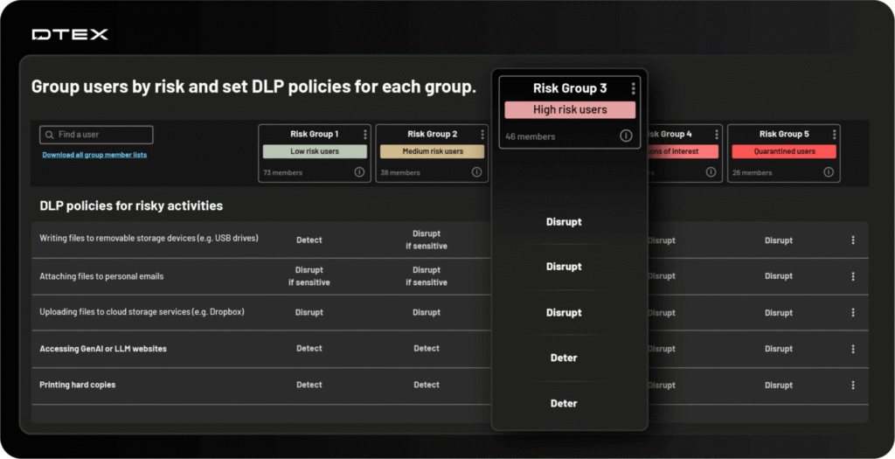Open Risk Group 3 kebab menu
Screen dimensions: 895x459
pos(633,88)
